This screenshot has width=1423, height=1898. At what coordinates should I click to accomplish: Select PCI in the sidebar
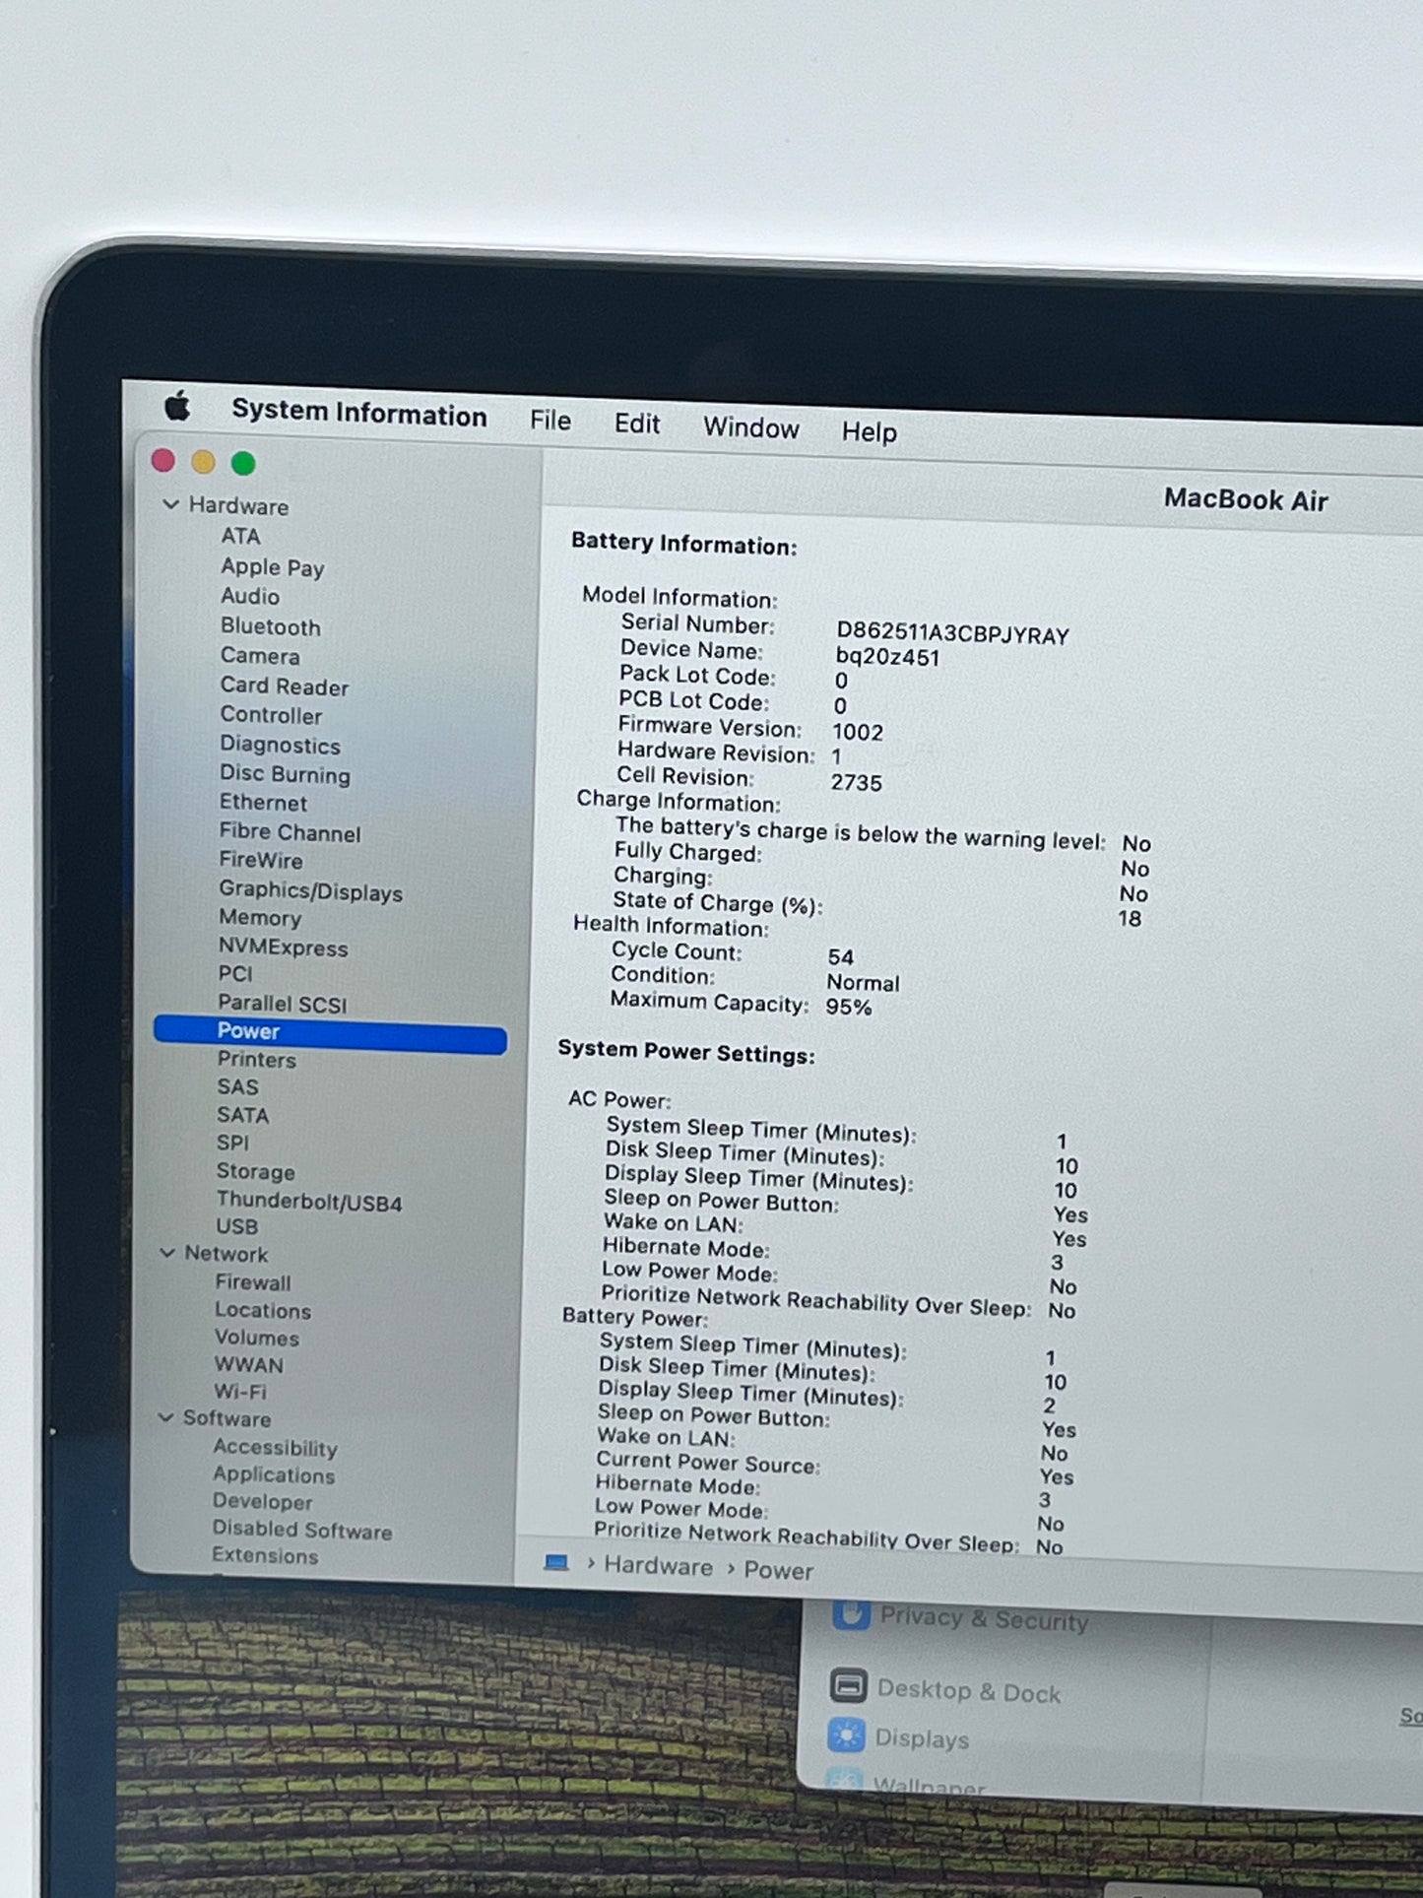click(x=235, y=973)
